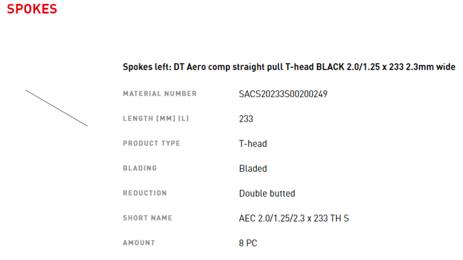This screenshot has height=260, width=463.
Task: Click the Bladed value
Action: [253, 169]
